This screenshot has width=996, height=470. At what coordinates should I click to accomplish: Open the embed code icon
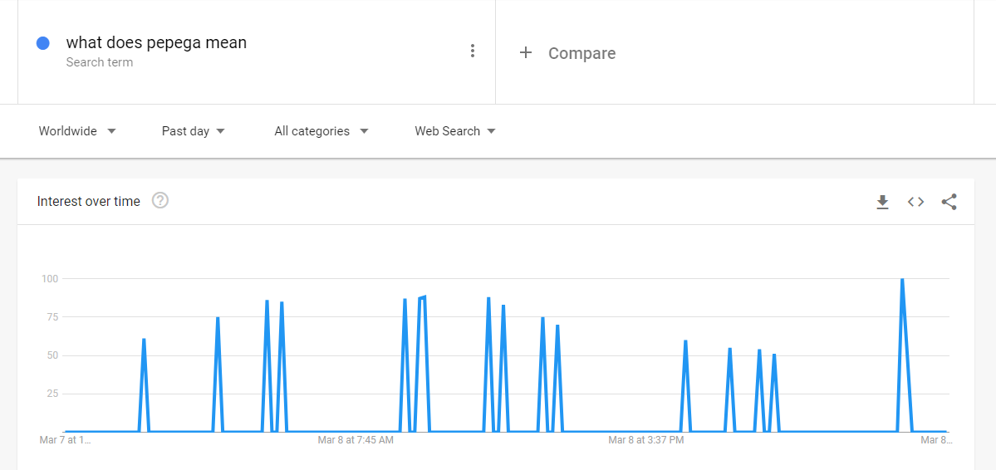tap(915, 202)
